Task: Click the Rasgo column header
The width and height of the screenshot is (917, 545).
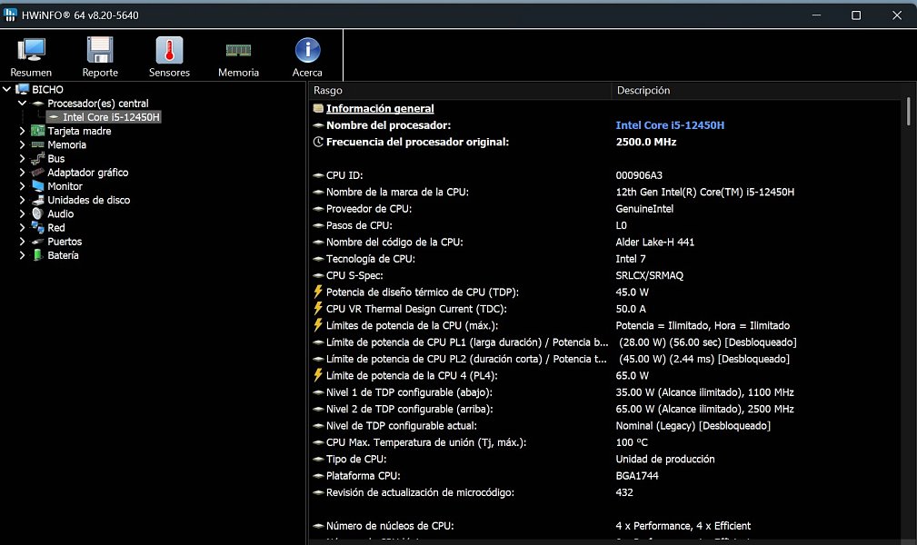Action: (x=459, y=90)
